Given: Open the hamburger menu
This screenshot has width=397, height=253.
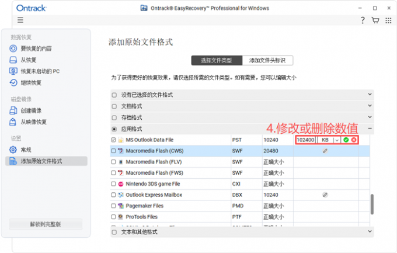Looking at the screenshot, I should (x=20, y=20).
